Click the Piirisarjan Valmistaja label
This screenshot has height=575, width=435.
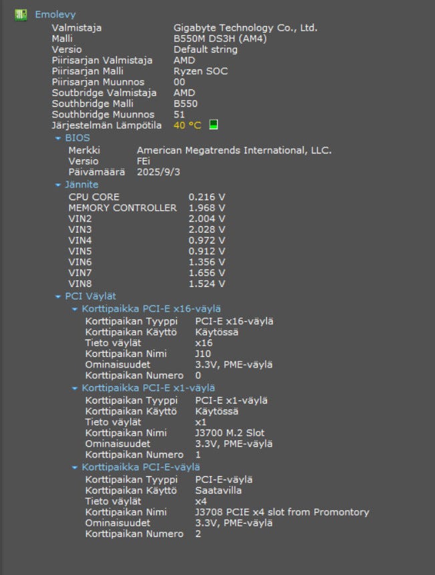[102, 61]
